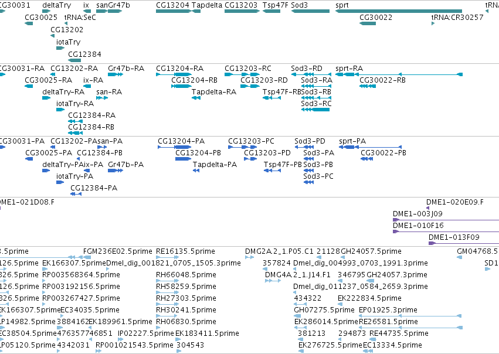Select the RH66048.5prime EST label
This screenshot has width=499, height=354.
point(186,275)
